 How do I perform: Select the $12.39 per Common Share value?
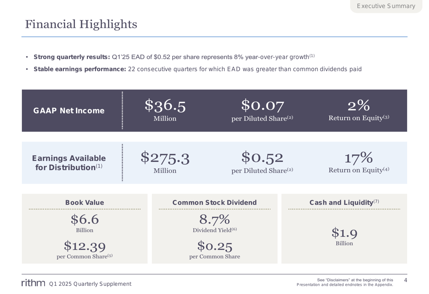[85, 249]
